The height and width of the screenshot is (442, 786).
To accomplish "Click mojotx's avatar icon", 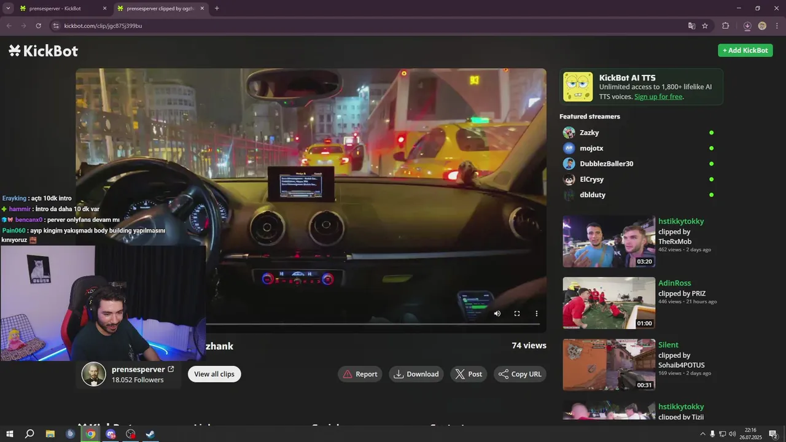I will click(x=569, y=148).
